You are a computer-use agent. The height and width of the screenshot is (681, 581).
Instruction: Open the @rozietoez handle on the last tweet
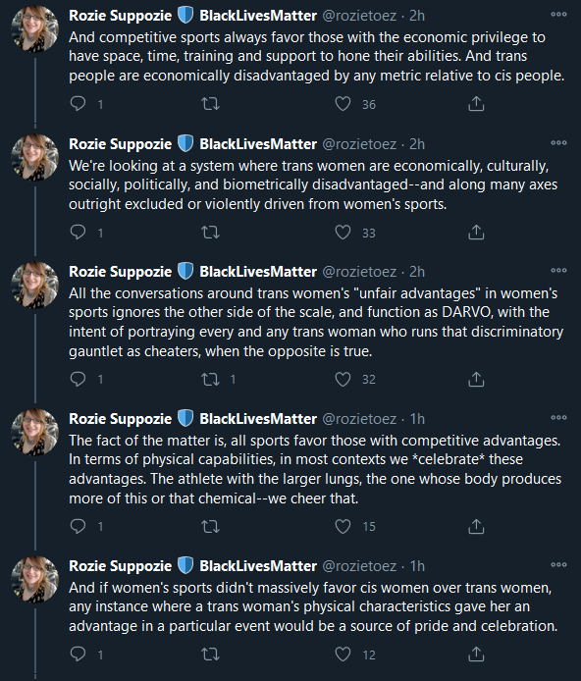click(x=359, y=566)
